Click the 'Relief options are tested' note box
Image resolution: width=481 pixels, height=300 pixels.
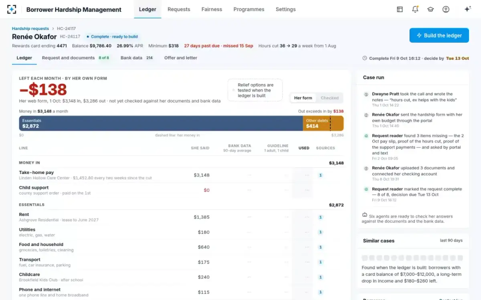click(x=255, y=90)
